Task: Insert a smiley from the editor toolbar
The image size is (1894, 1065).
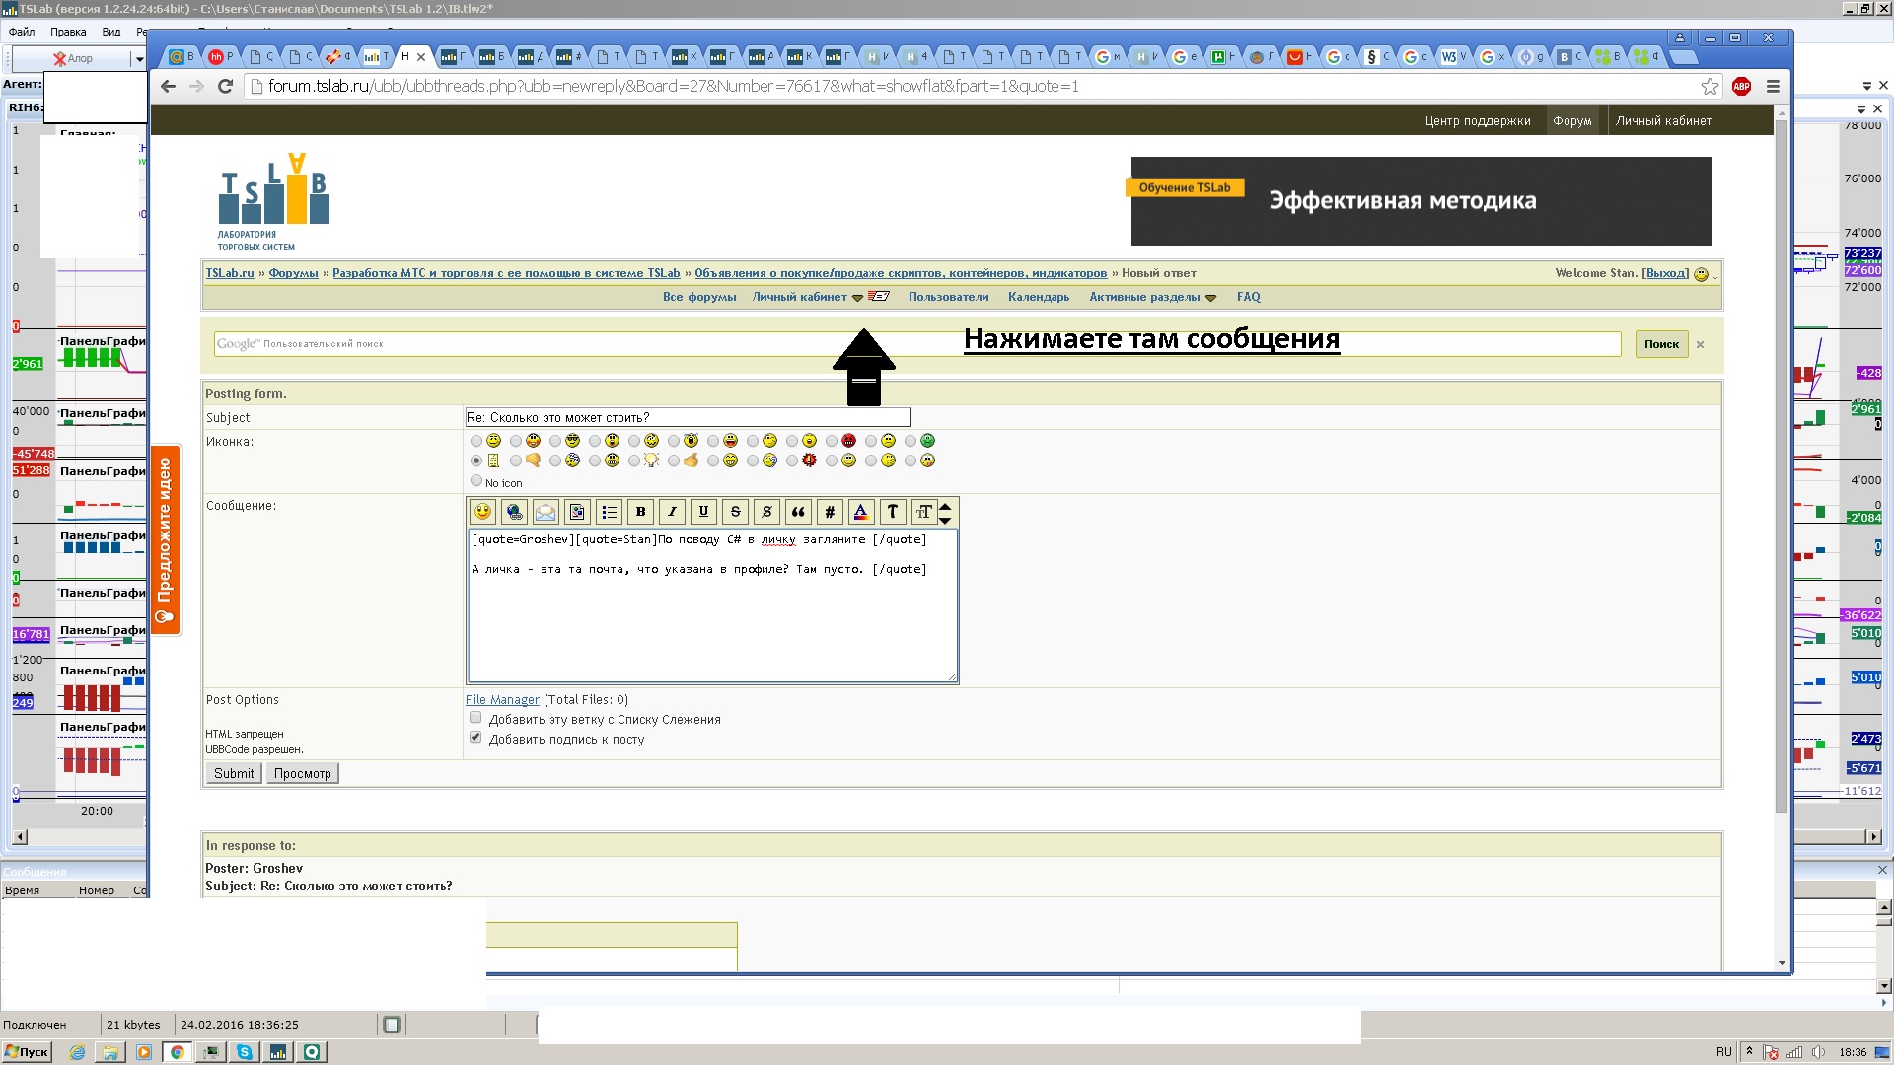Action: (482, 512)
